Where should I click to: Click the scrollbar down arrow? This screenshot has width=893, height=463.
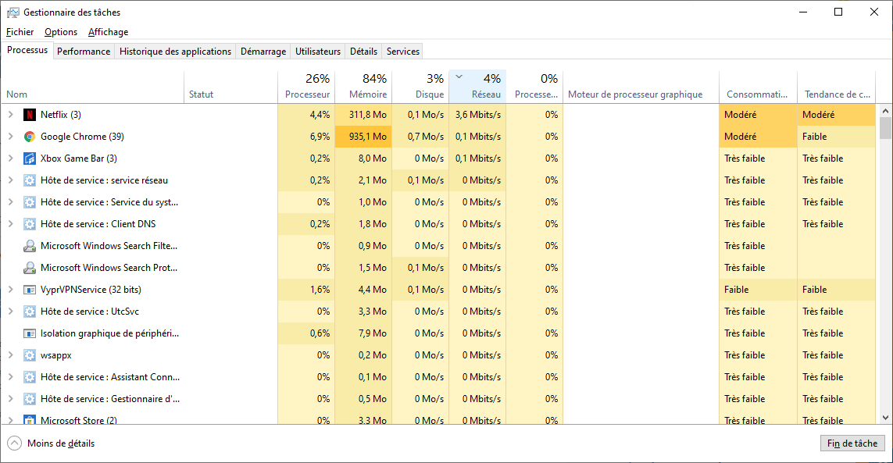886,418
